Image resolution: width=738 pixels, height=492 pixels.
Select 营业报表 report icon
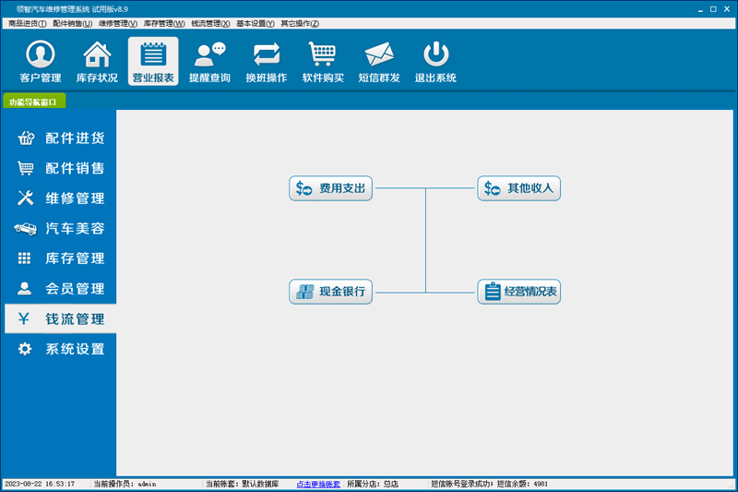[153, 61]
